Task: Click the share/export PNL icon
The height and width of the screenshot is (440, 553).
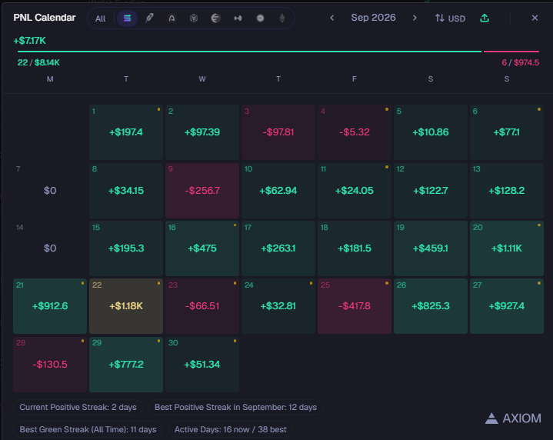Action: point(485,18)
